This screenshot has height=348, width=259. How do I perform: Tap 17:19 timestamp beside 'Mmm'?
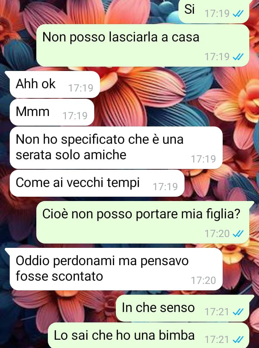coord(75,116)
